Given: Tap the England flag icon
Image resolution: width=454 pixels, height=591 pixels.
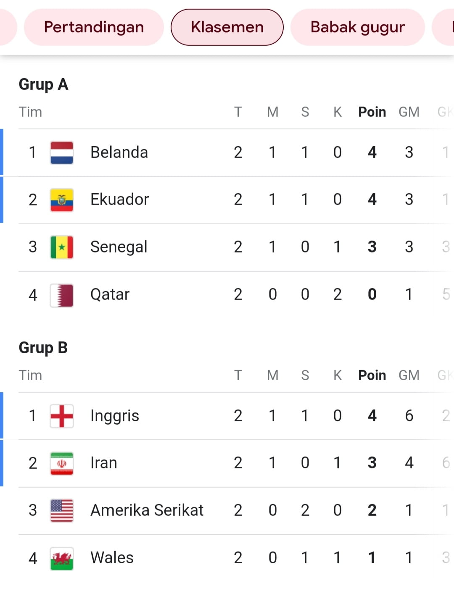Looking at the screenshot, I should (62, 416).
